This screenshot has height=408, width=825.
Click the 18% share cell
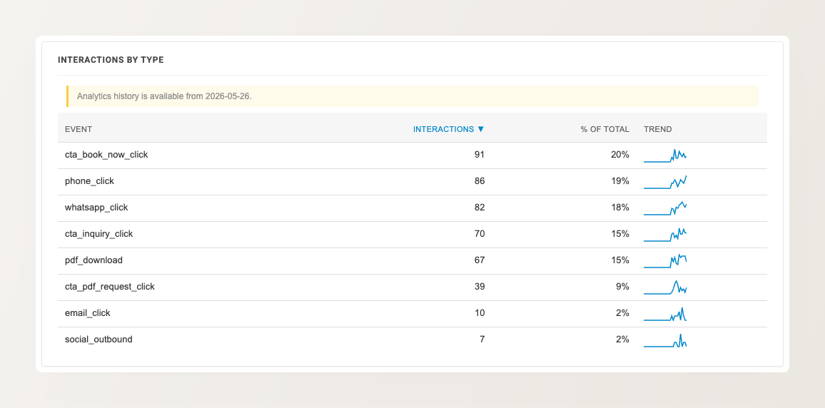[619, 207]
